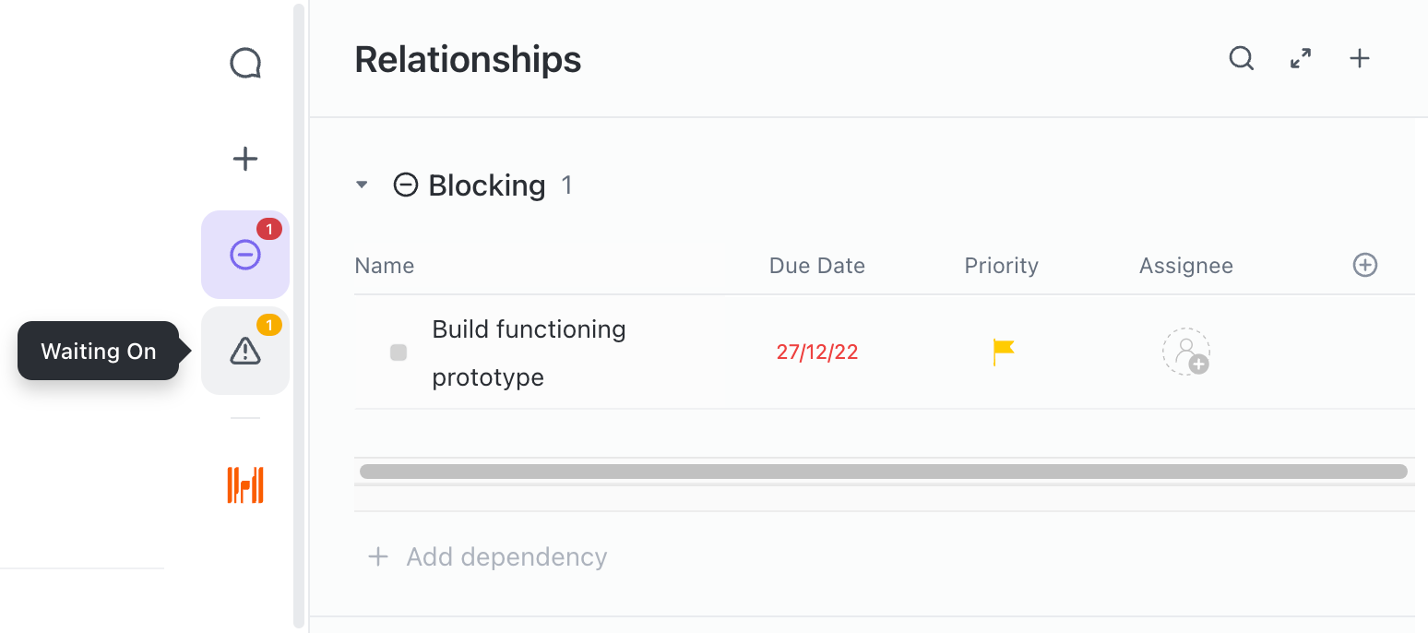Viewport: 1428px width, 633px height.
Task: Select the Waiting On tooltip label
Action: click(98, 351)
